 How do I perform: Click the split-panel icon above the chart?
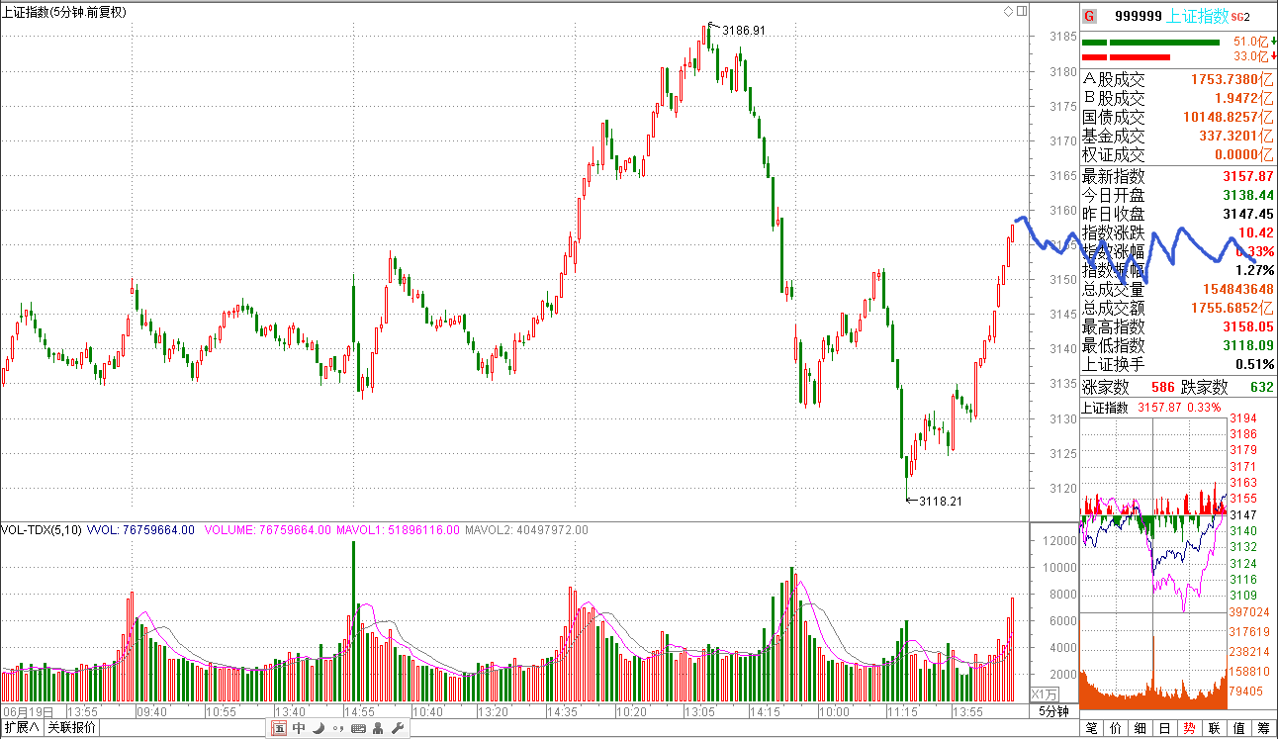[1020, 11]
